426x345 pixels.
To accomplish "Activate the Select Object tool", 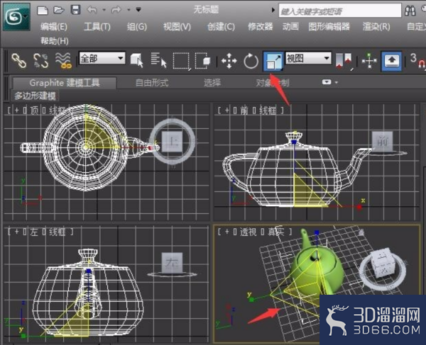I will pos(136,60).
